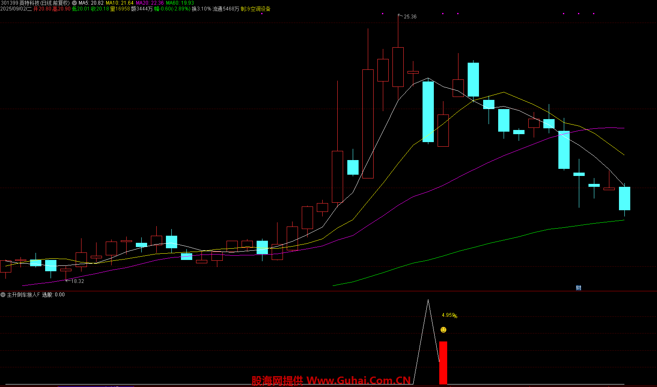Click the volume value 量16958
Viewport: 657px width, 387px height.
[x=120, y=9]
